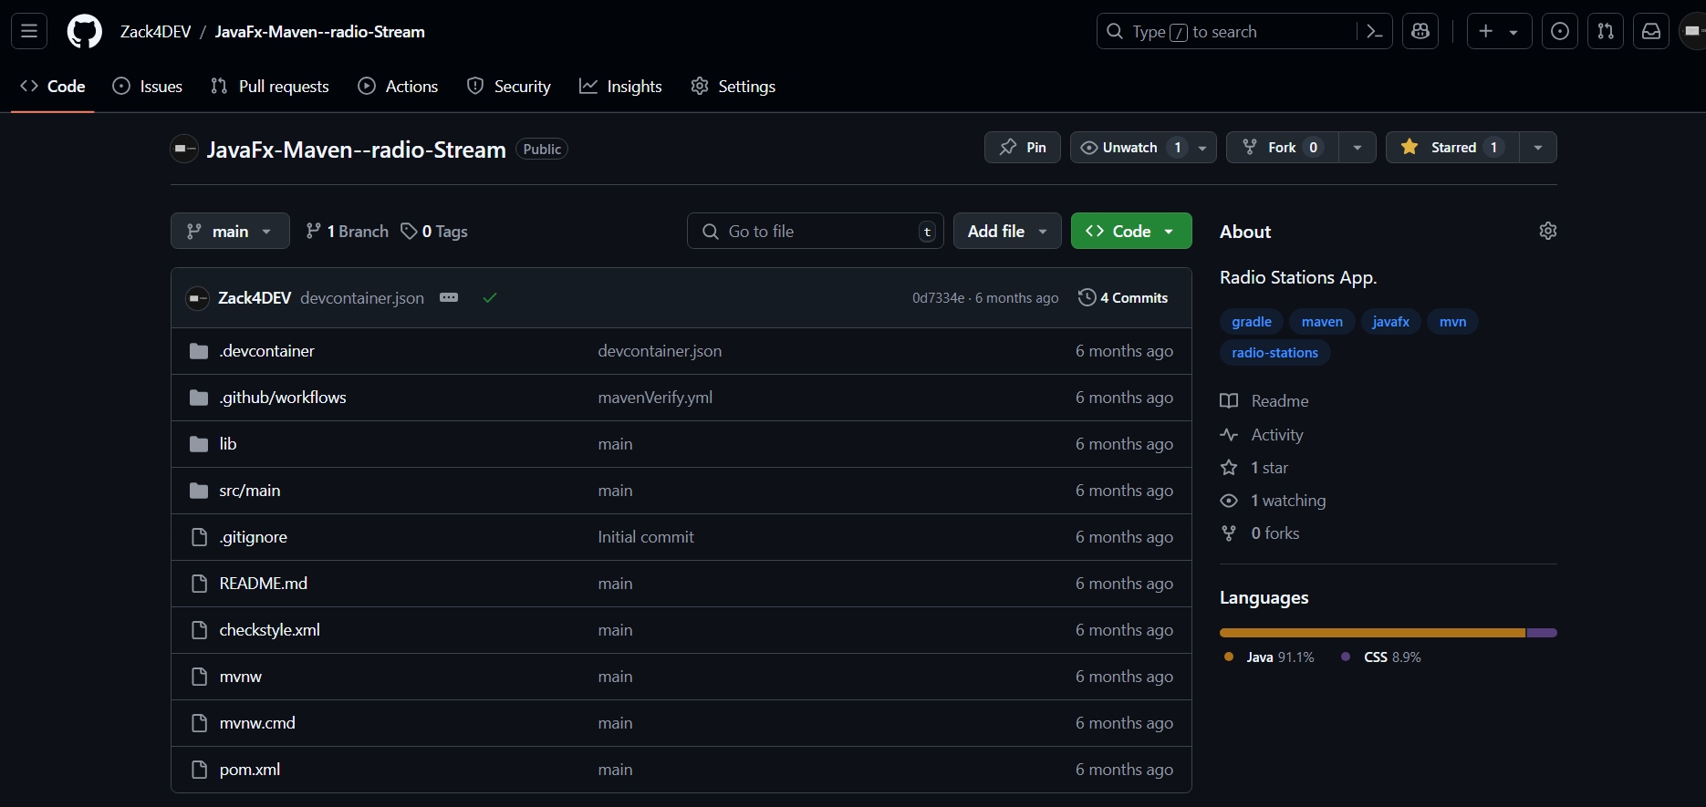Open the hamburger navigation menu
This screenshot has width=1706, height=807.
click(x=29, y=31)
